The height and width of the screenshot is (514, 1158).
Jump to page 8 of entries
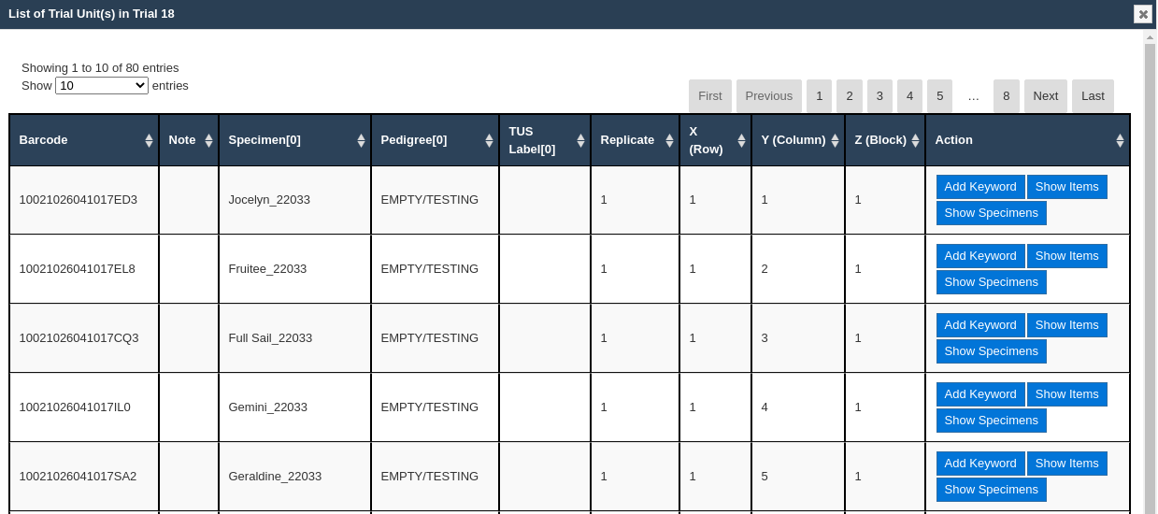(1006, 96)
